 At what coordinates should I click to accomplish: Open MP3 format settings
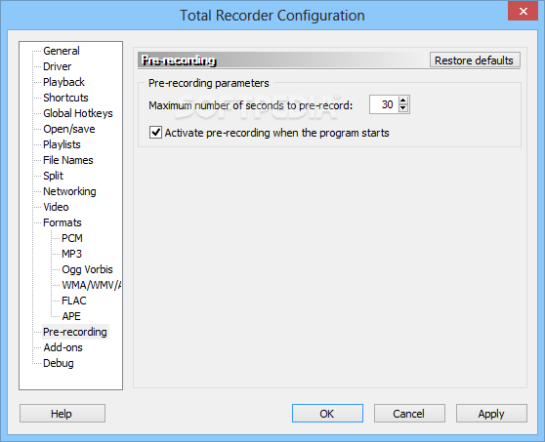tap(71, 254)
